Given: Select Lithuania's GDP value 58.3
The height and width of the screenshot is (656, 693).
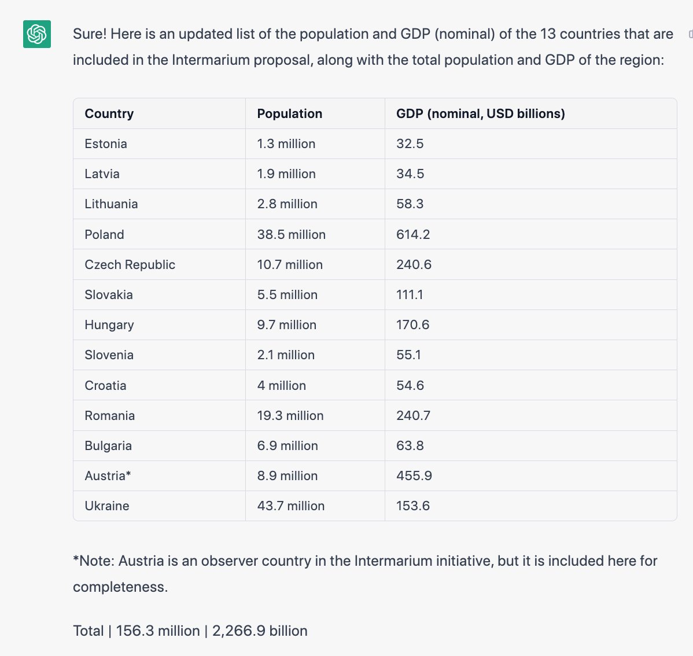Looking at the screenshot, I should tap(410, 204).
